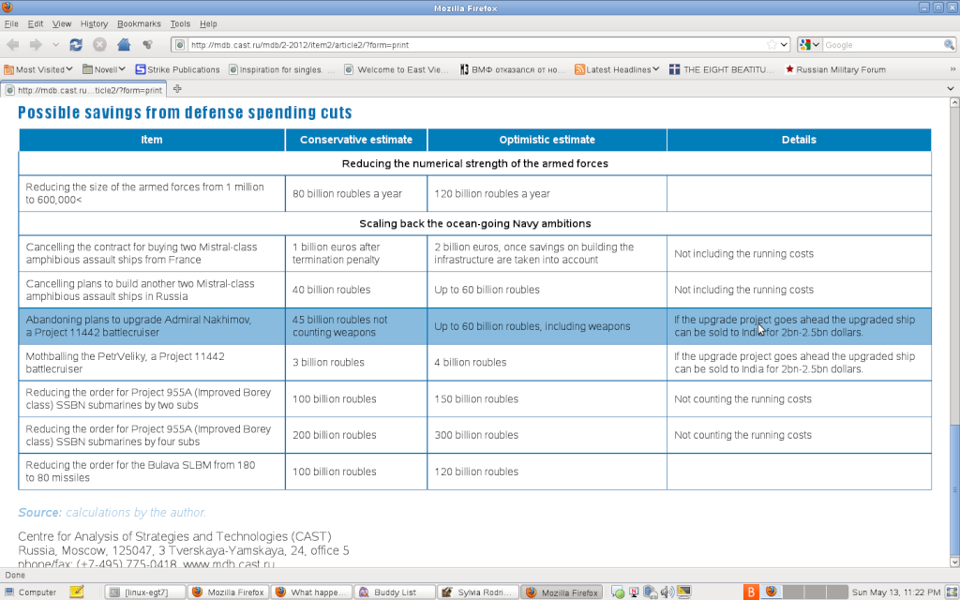The height and width of the screenshot is (600, 960).
Task: Click the paw-shaped toolbar icon next to Home
Action: tap(147, 45)
